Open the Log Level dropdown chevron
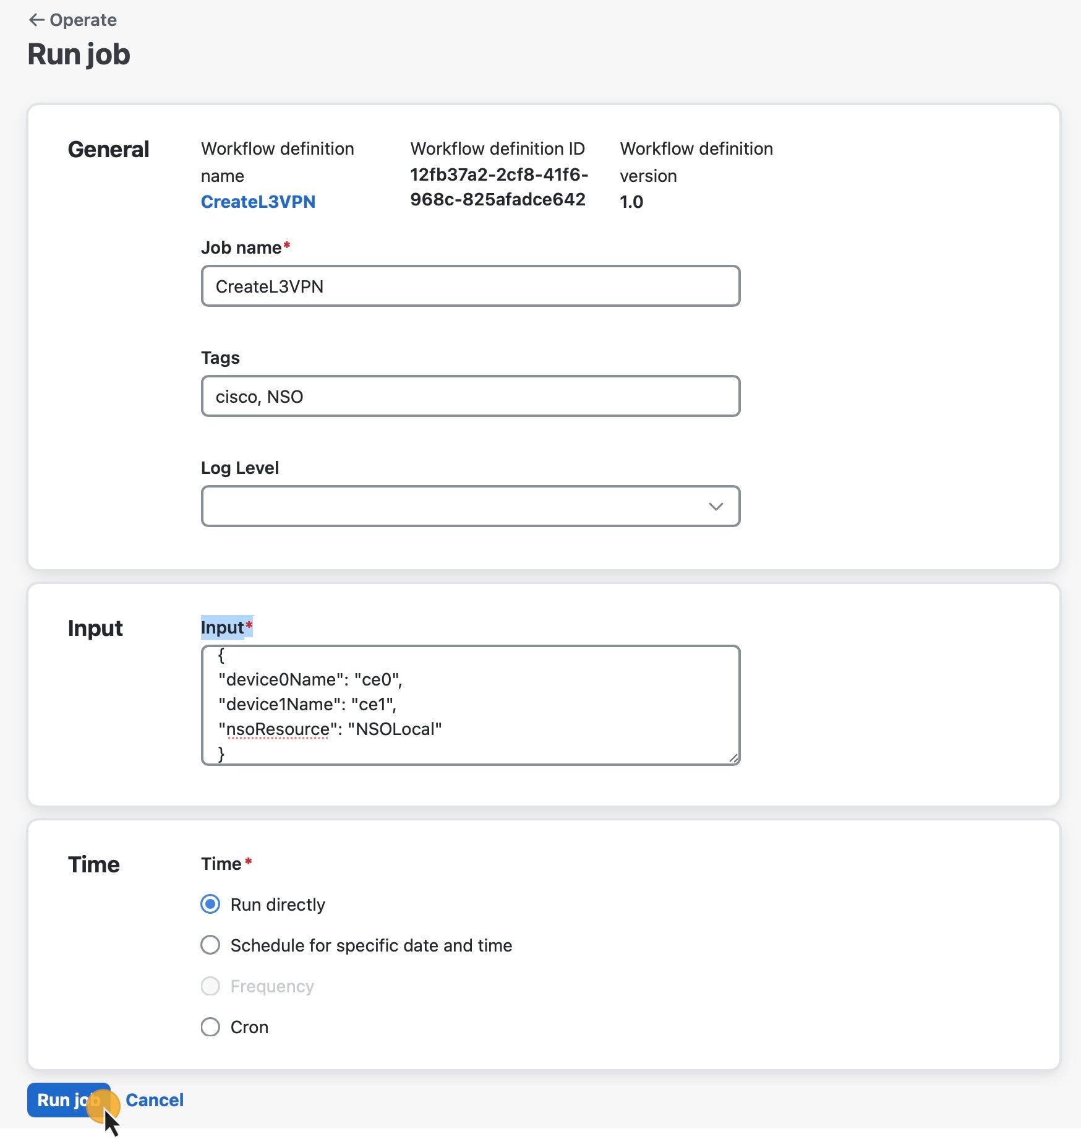Viewport: 1081px width, 1139px height. point(716,507)
